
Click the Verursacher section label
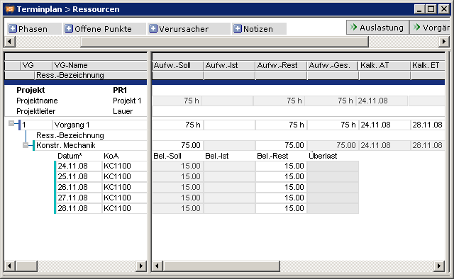[x=184, y=29]
